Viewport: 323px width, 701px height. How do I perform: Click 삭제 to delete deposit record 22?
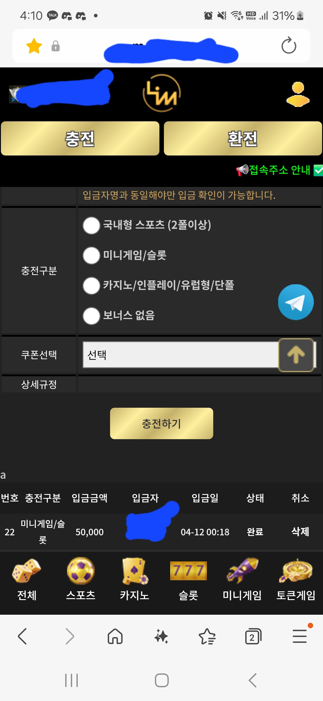click(300, 532)
